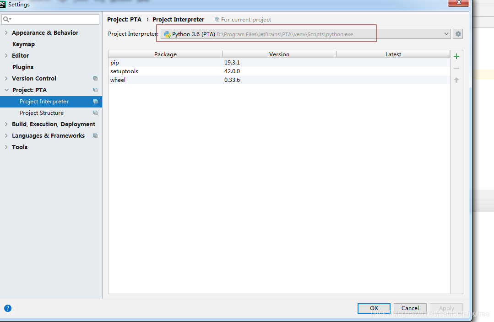Click the help question mark icon
This screenshot has width=494, height=322.
tap(8, 308)
